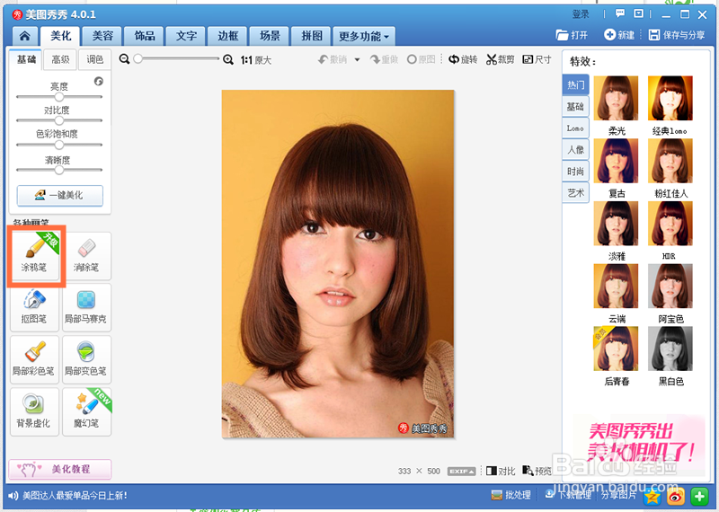Click the zoom out magnifier icon

pyautogui.click(x=124, y=59)
